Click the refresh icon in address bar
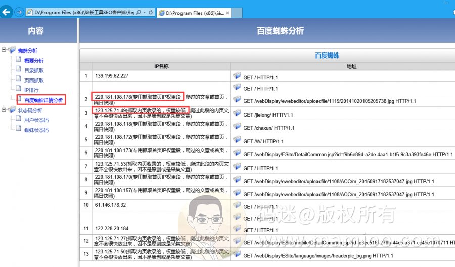The image size is (455, 267). click(x=152, y=12)
